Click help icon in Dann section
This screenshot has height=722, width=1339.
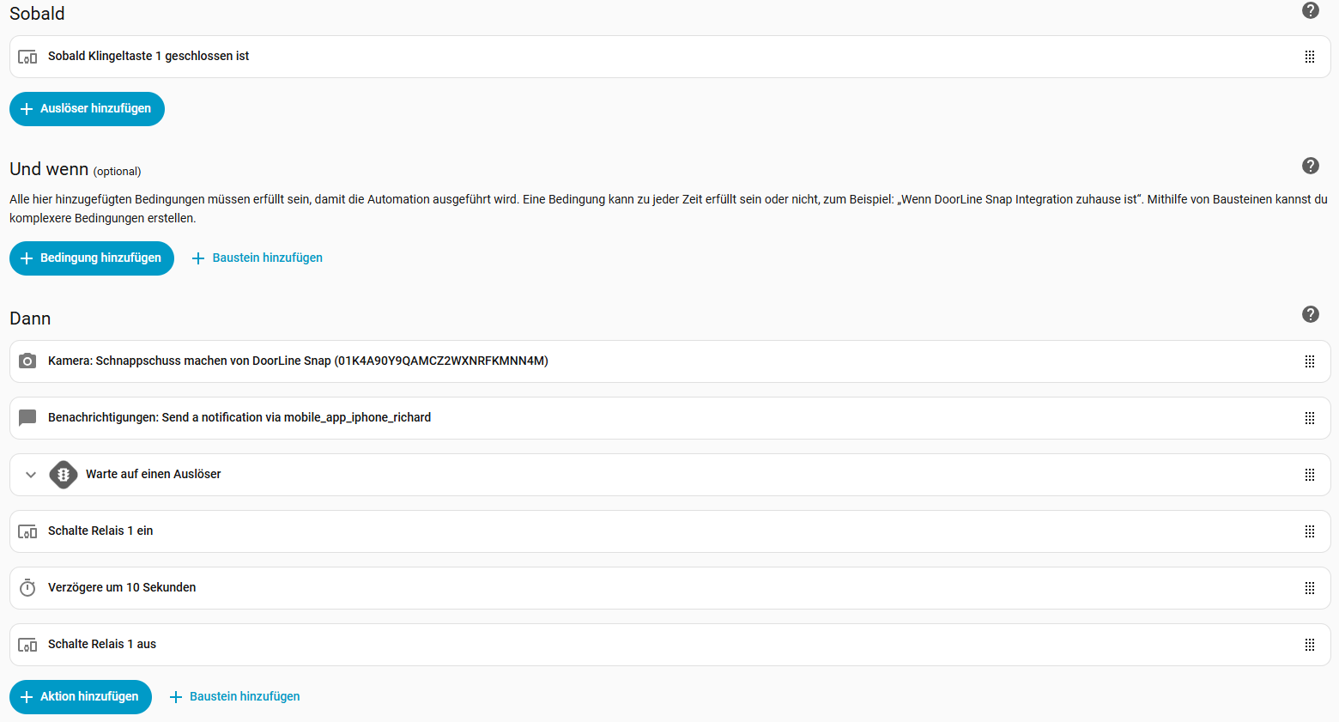pyautogui.click(x=1310, y=314)
